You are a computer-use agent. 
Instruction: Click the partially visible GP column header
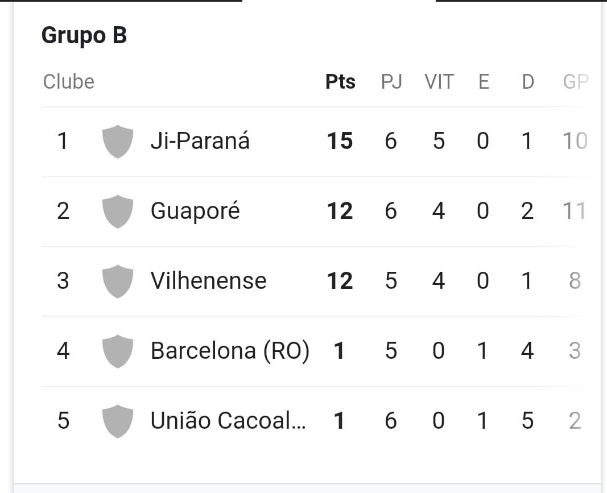tap(576, 82)
